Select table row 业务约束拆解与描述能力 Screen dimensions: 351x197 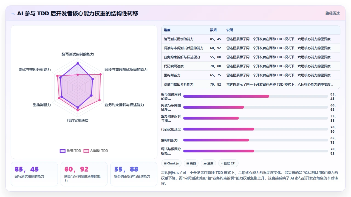point(251,57)
